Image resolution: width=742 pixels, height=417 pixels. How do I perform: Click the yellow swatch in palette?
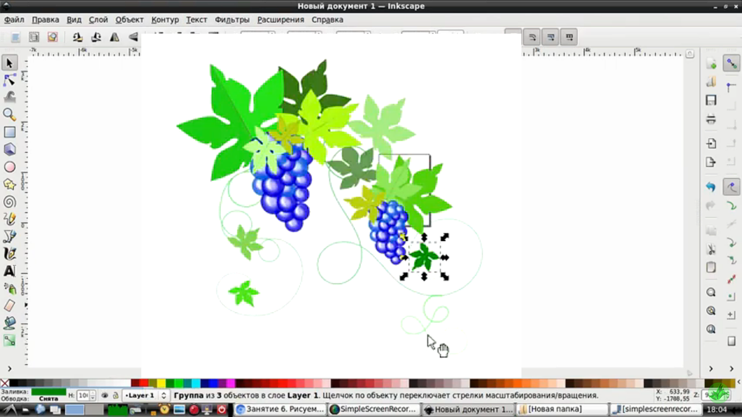[161, 384]
